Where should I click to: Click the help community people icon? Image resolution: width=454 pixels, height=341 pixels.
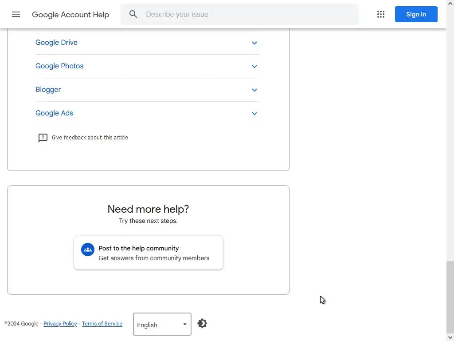88,250
